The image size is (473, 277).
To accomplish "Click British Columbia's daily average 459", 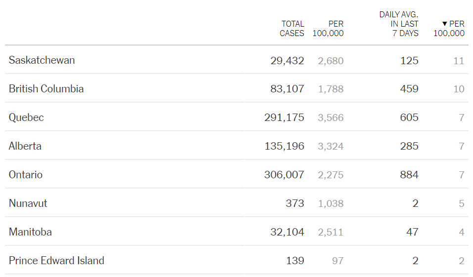I will click(410, 89).
